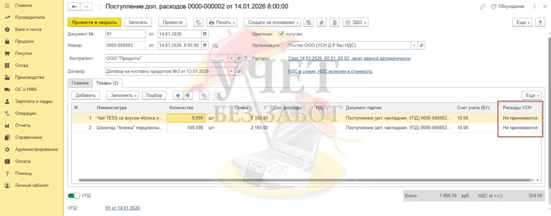Screen dimensions: 551x216
Task: Open Справочники section
Action: [x=28, y=137]
